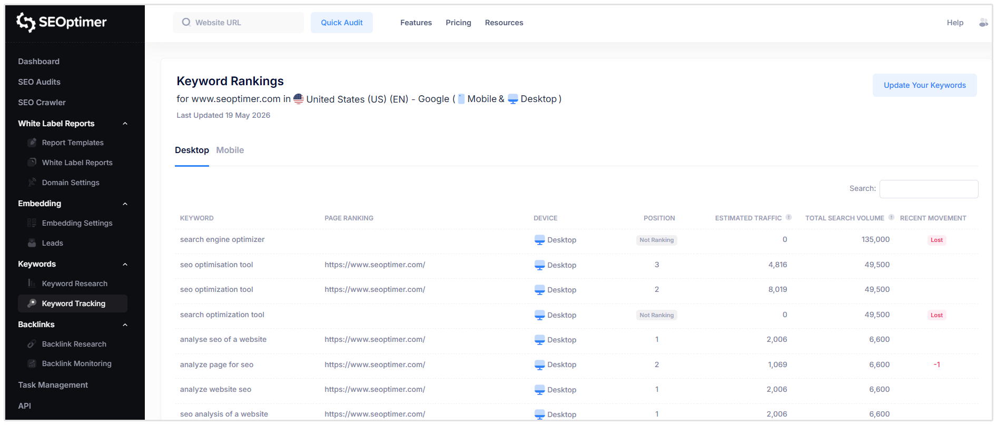The height and width of the screenshot is (425, 997).
Task: Click Lost badge for search optimization tool
Action: click(x=936, y=315)
